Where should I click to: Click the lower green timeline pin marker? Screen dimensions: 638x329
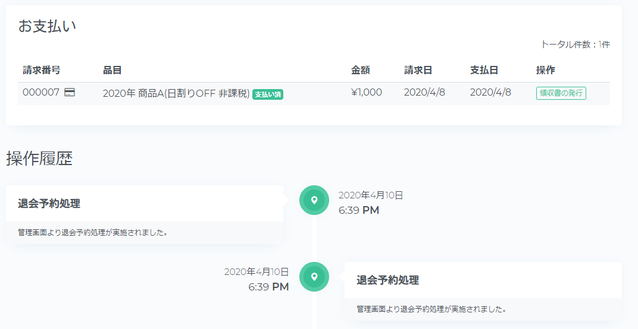click(314, 277)
